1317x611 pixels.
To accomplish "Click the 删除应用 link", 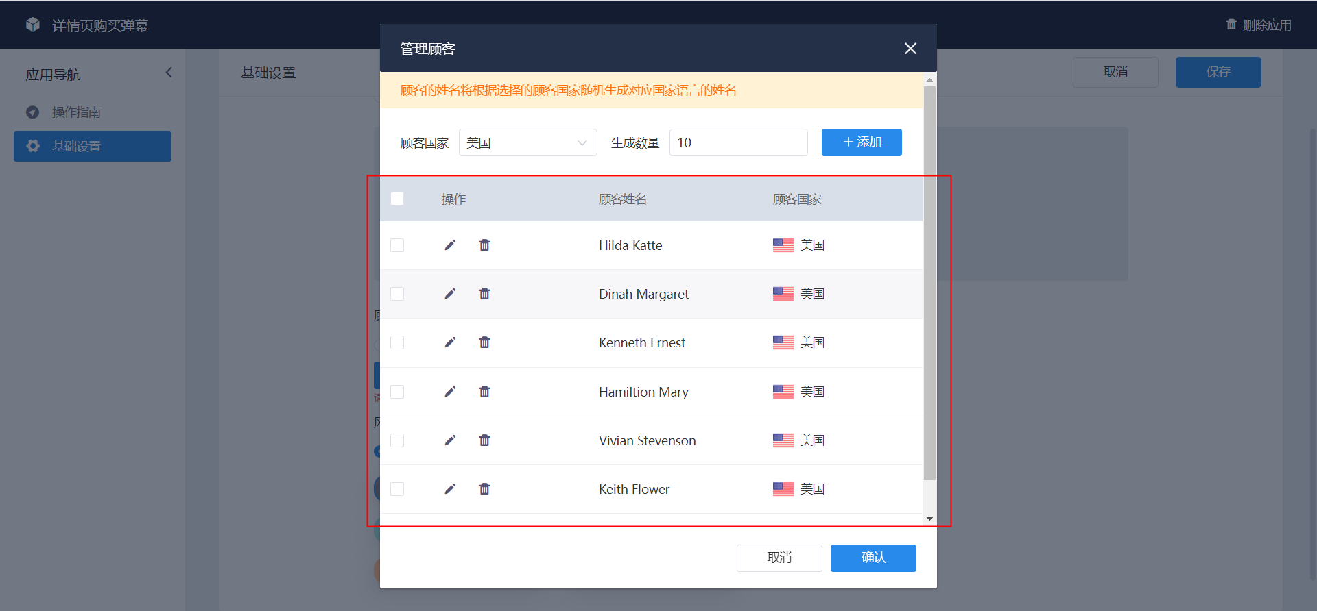I will [x=1259, y=25].
